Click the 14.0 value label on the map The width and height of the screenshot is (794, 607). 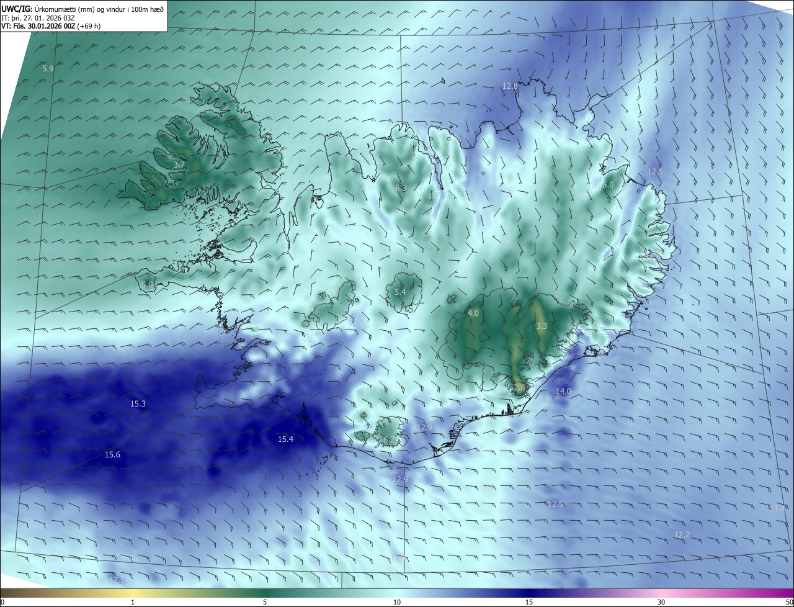(x=563, y=391)
